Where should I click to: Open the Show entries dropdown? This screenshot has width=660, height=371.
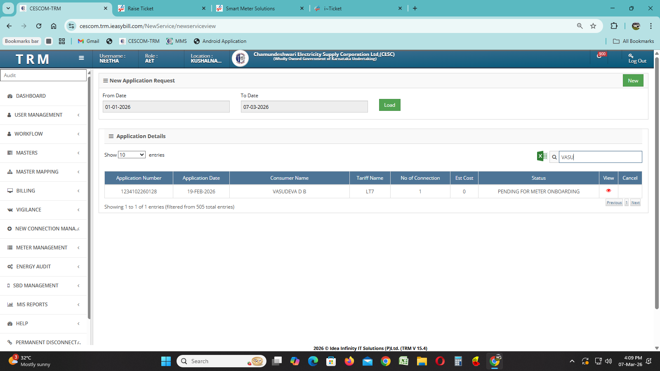pyautogui.click(x=132, y=155)
